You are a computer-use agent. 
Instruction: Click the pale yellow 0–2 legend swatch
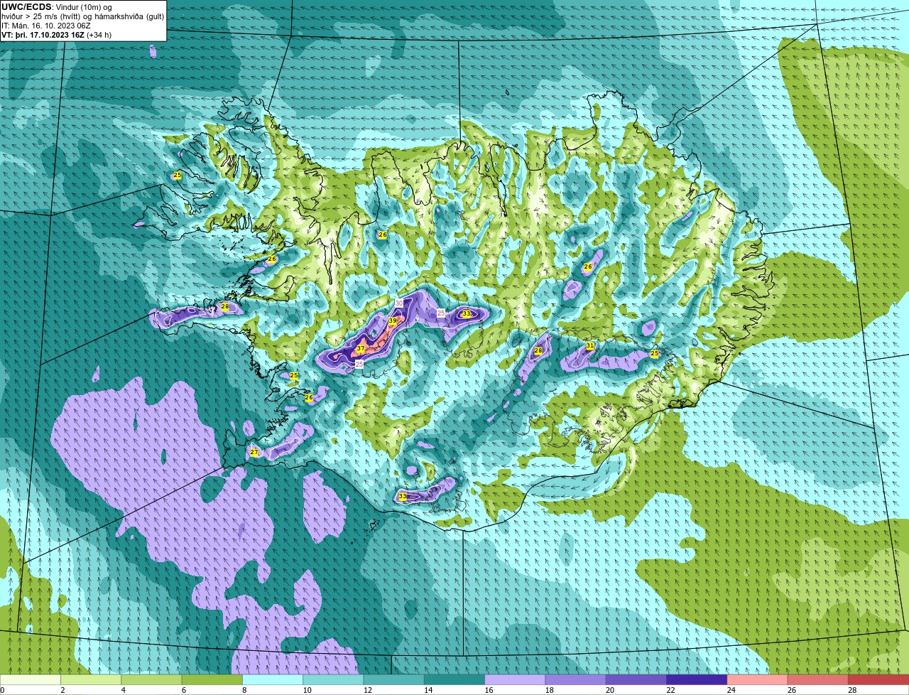tap(31, 680)
